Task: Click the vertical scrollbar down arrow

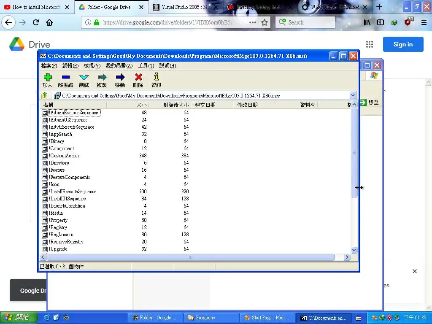Action: point(354,250)
